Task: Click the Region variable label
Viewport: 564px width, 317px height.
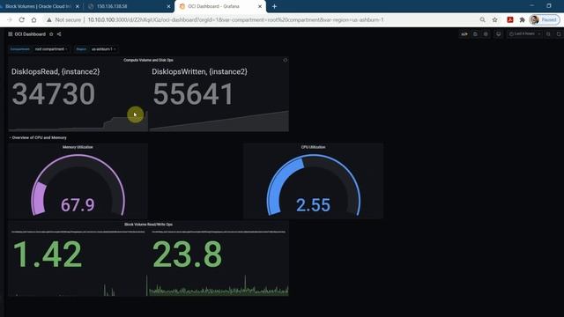Action: (x=81, y=49)
